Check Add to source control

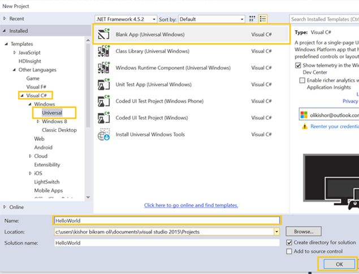click(x=289, y=251)
